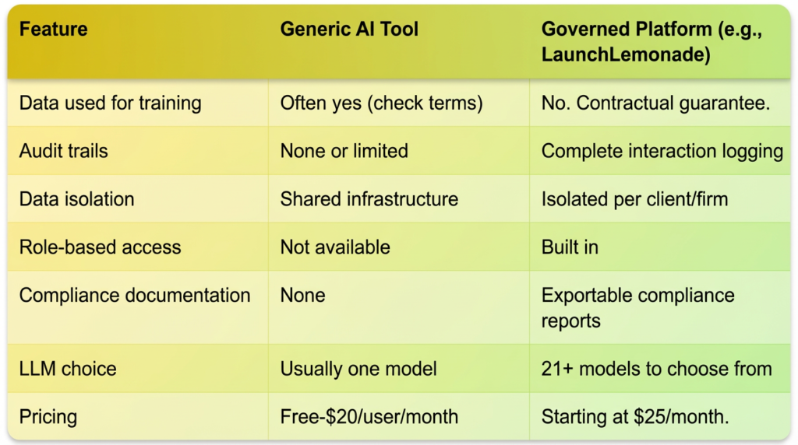
Task: Select No. Contractual guarantee cell
Action: [x=655, y=103]
